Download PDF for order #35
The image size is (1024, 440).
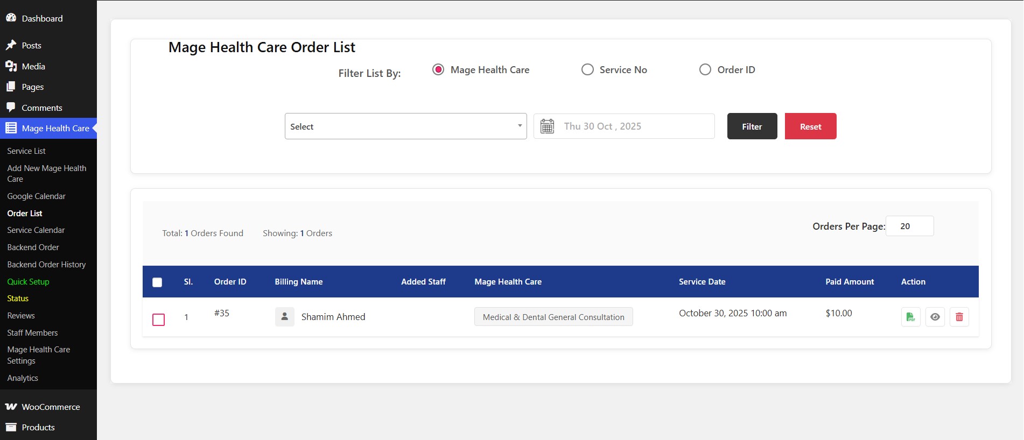point(910,317)
